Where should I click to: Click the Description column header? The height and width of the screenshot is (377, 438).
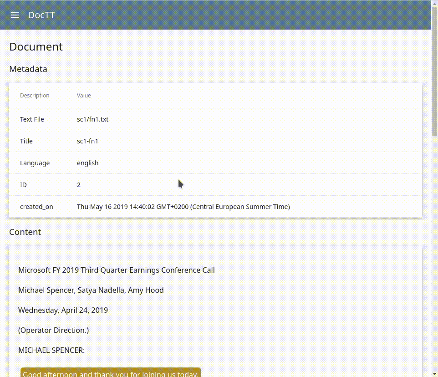point(35,96)
